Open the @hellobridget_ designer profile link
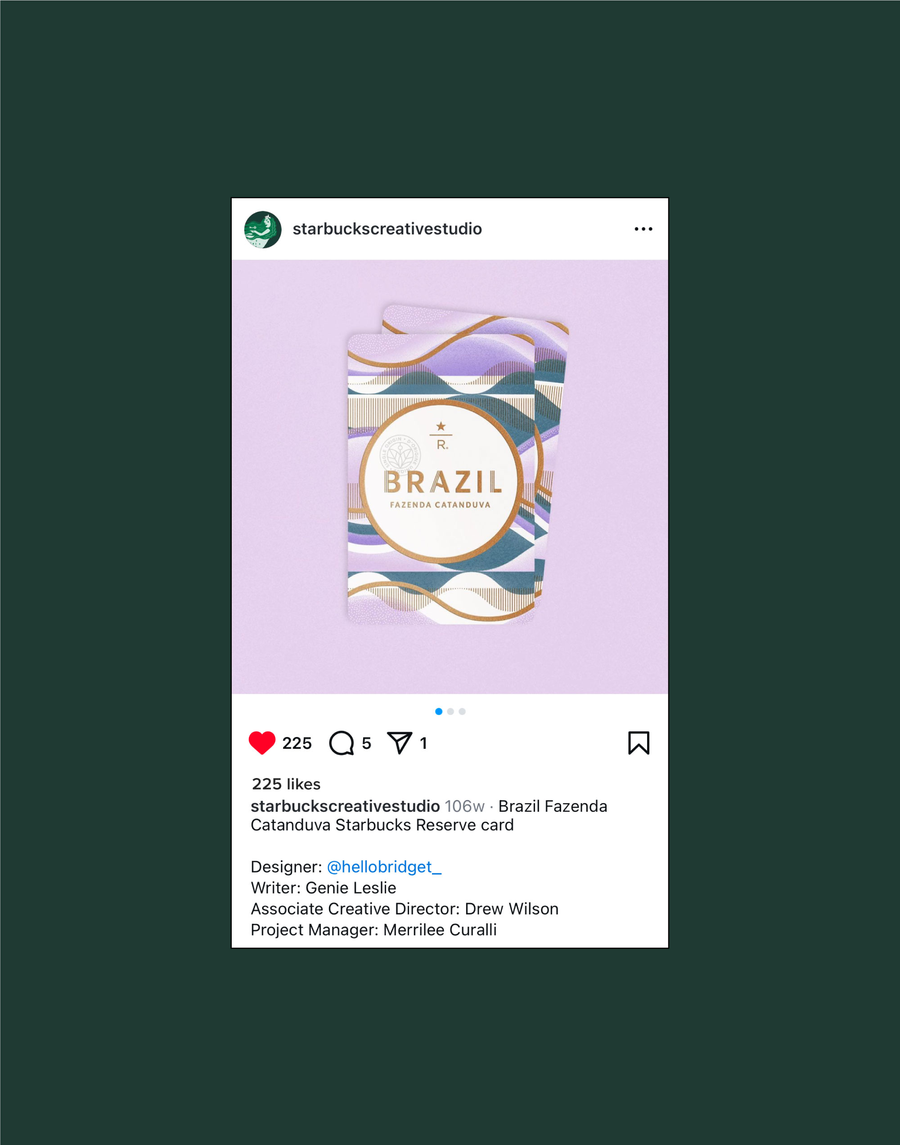The image size is (900, 1145). (384, 866)
